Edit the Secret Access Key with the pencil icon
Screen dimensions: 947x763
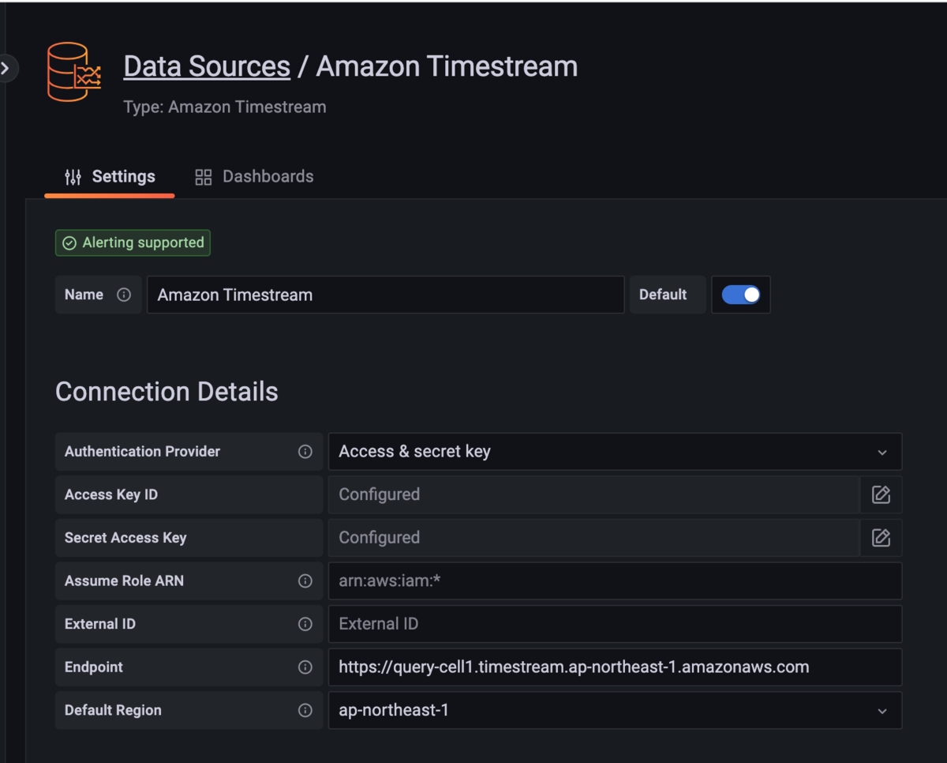tap(881, 538)
